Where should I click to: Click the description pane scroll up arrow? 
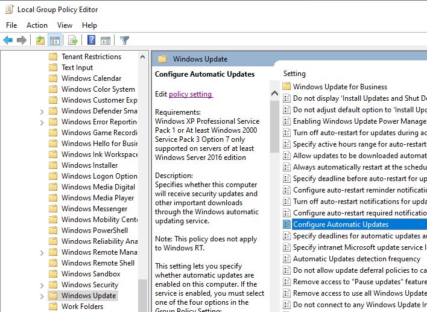click(274, 94)
